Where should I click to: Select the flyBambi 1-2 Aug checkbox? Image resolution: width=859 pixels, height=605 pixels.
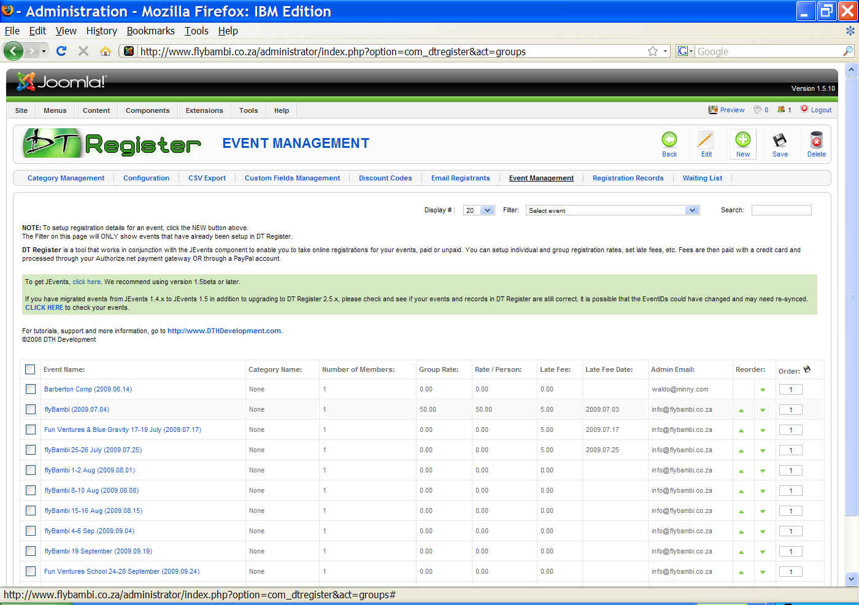pyautogui.click(x=31, y=470)
